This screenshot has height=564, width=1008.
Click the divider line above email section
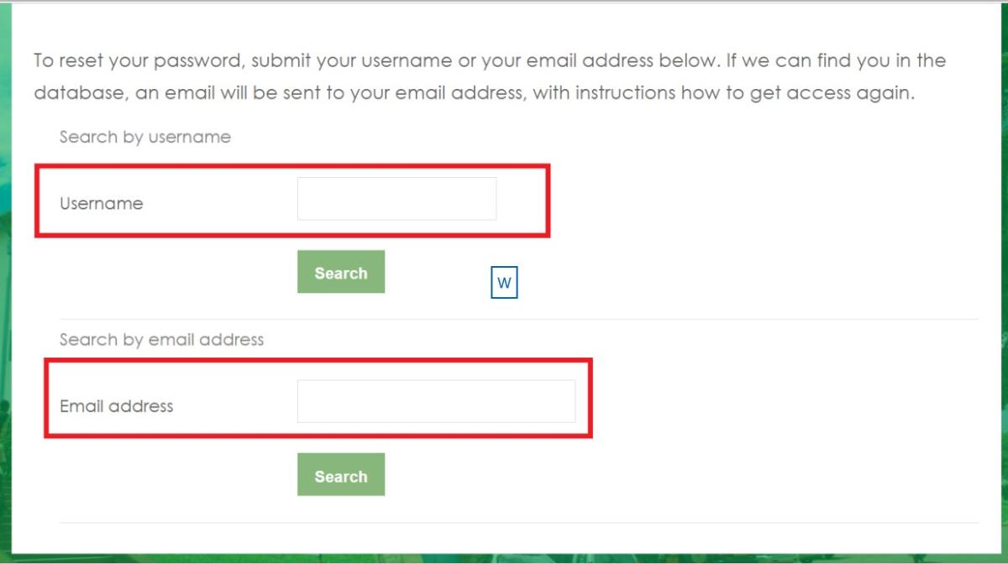518,319
